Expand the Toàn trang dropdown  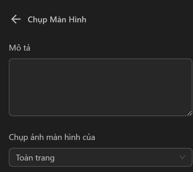(x=100, y=158)
